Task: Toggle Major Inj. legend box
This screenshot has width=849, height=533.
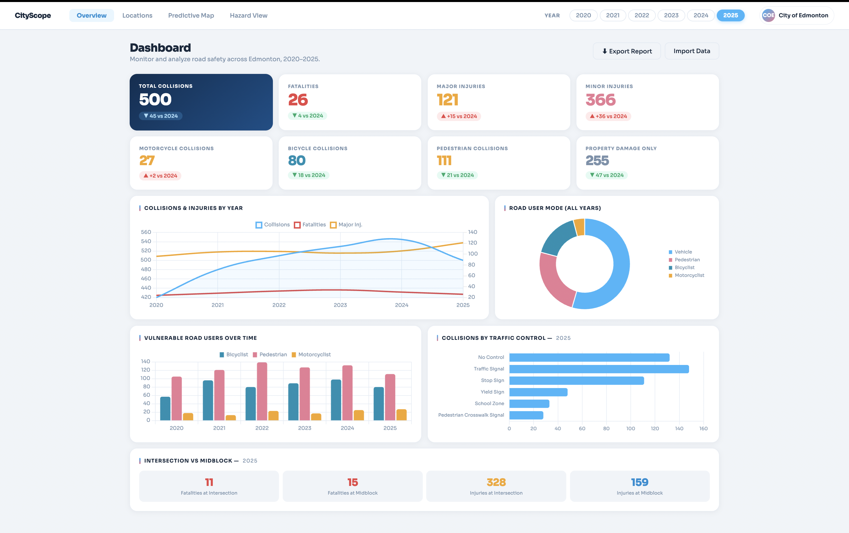Action: [x=333, y=225]
